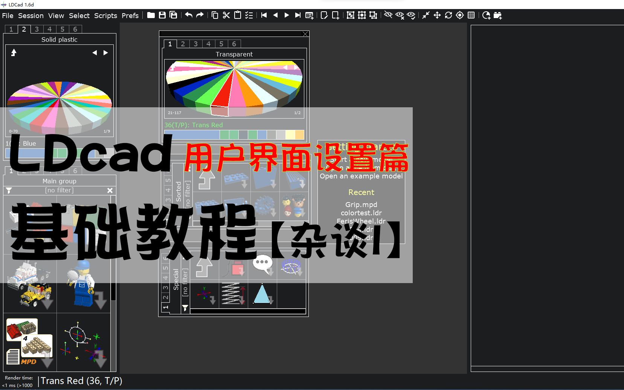Close the floating Transparent color window
Image resolution: width=624 pixels, height=390 pixels.
point(305,34)
